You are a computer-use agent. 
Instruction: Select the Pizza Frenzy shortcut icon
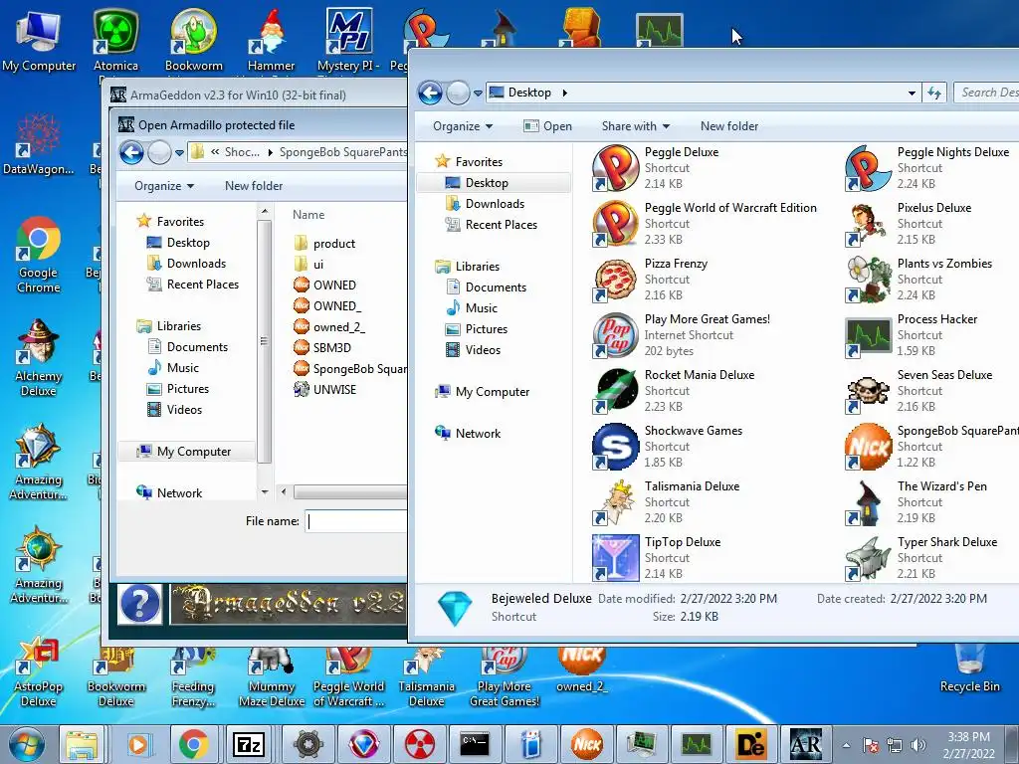coord(615,280)
